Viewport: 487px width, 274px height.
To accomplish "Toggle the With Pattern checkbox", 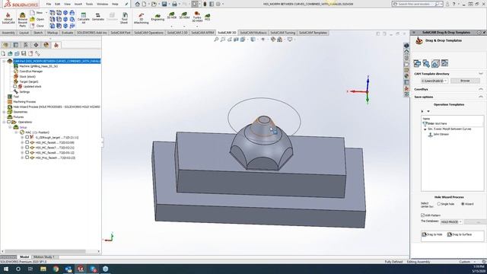I will click(x=423, y=215).
